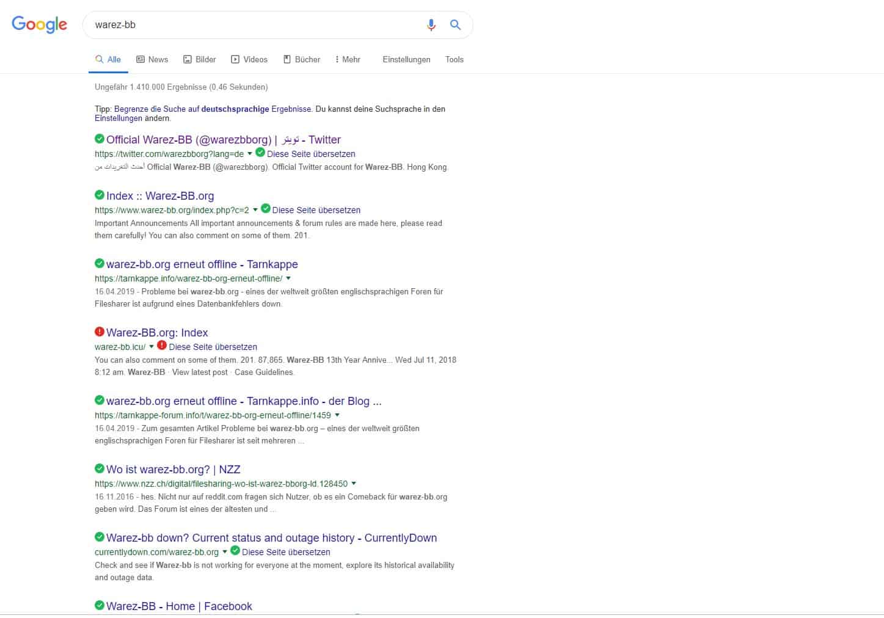884x618 pixels.
Task: Click the twitter.com/warezbborg URL text
Action: (169, 154)
